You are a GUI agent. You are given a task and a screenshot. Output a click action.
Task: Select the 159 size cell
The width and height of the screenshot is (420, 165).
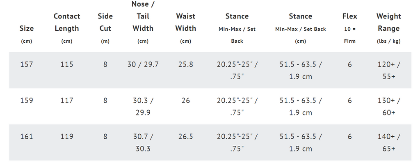(x=26, y=101)
